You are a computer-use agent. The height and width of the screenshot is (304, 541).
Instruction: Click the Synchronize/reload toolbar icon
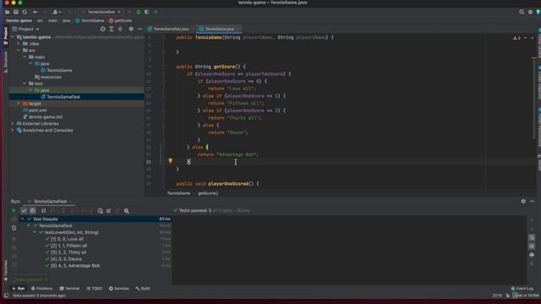point(25,12)
